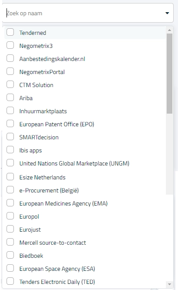Check United Nations Global Marketplace (UNGM) box

[10, 163]
